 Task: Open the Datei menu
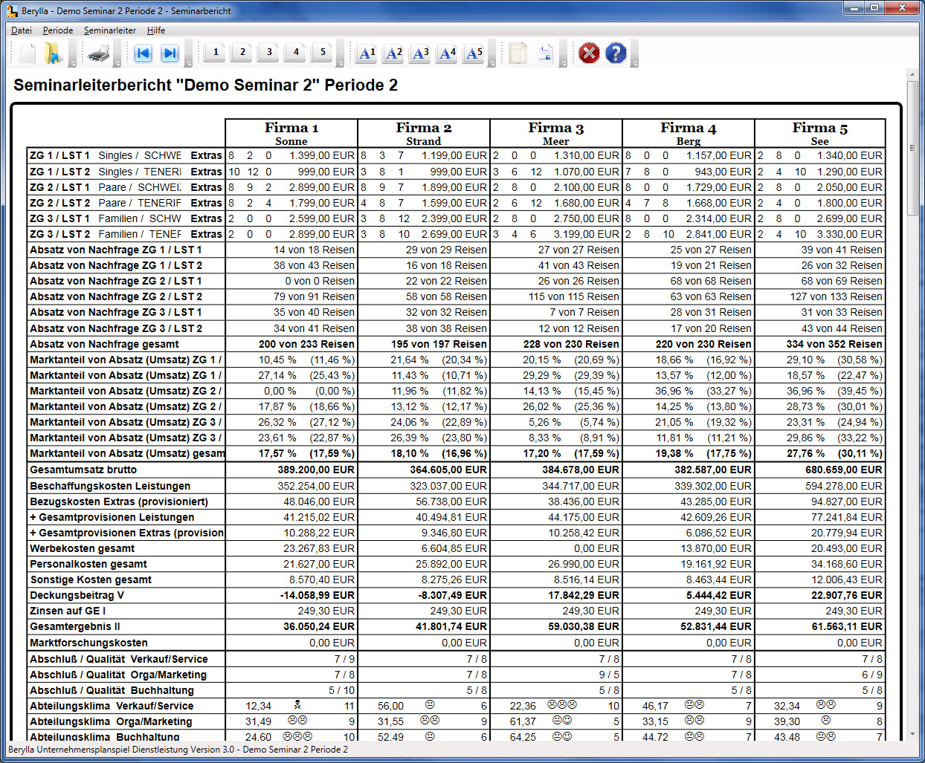[22, 30]
